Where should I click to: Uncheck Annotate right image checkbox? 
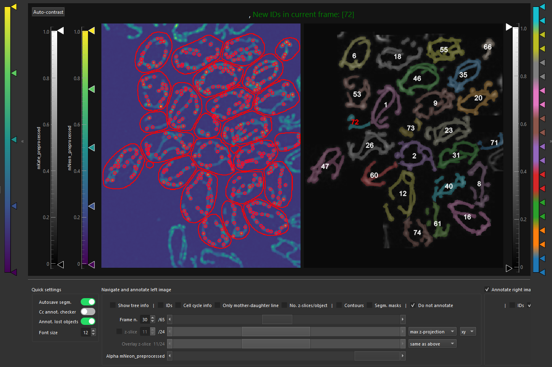point(487,289)
